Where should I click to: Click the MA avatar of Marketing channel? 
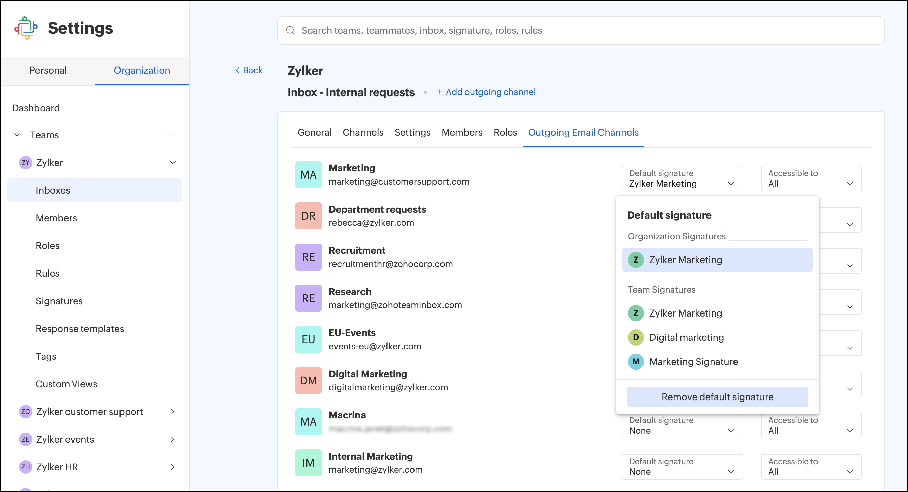(309, 175)
